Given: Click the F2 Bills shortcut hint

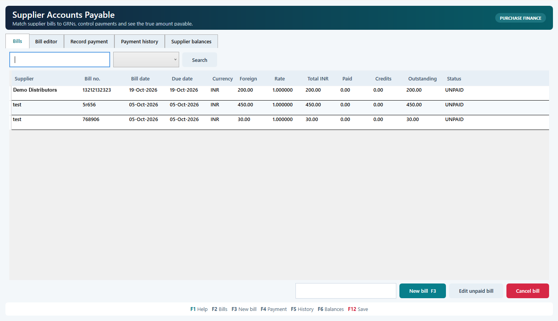Looking at the screenshot, I should pyautogui.click(x=219, y=309).
